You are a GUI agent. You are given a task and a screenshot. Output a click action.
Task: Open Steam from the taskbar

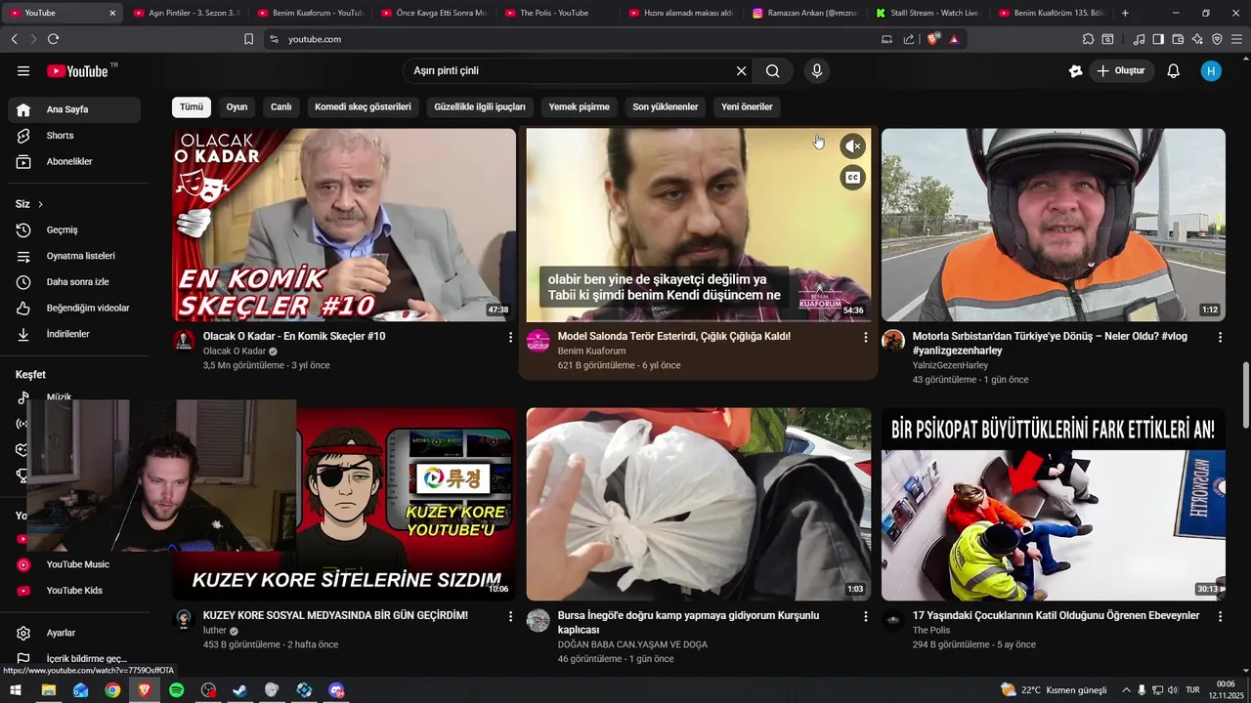(240, 690)
